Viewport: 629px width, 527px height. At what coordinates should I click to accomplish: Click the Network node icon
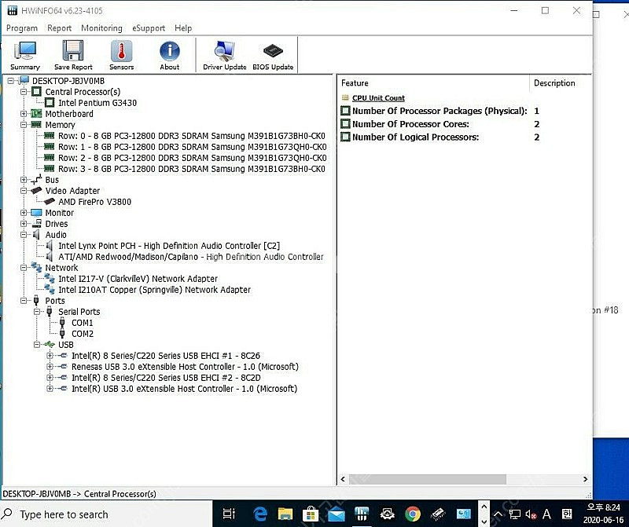(36, 267)
